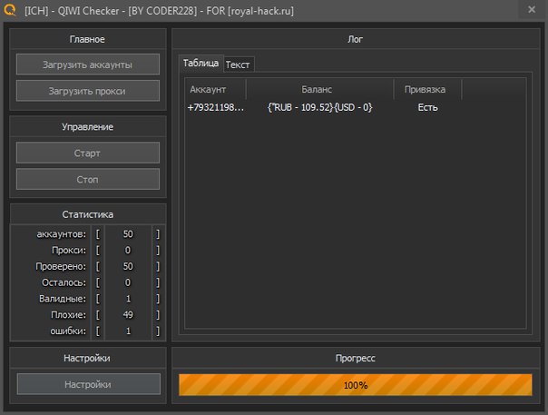Click the Прокси: count value
Image resolution: width=548 pixels, height=415 pixels.
click(128, 251)
